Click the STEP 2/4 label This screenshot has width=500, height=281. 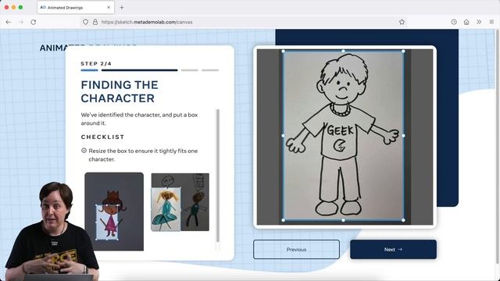coord(96,64)
